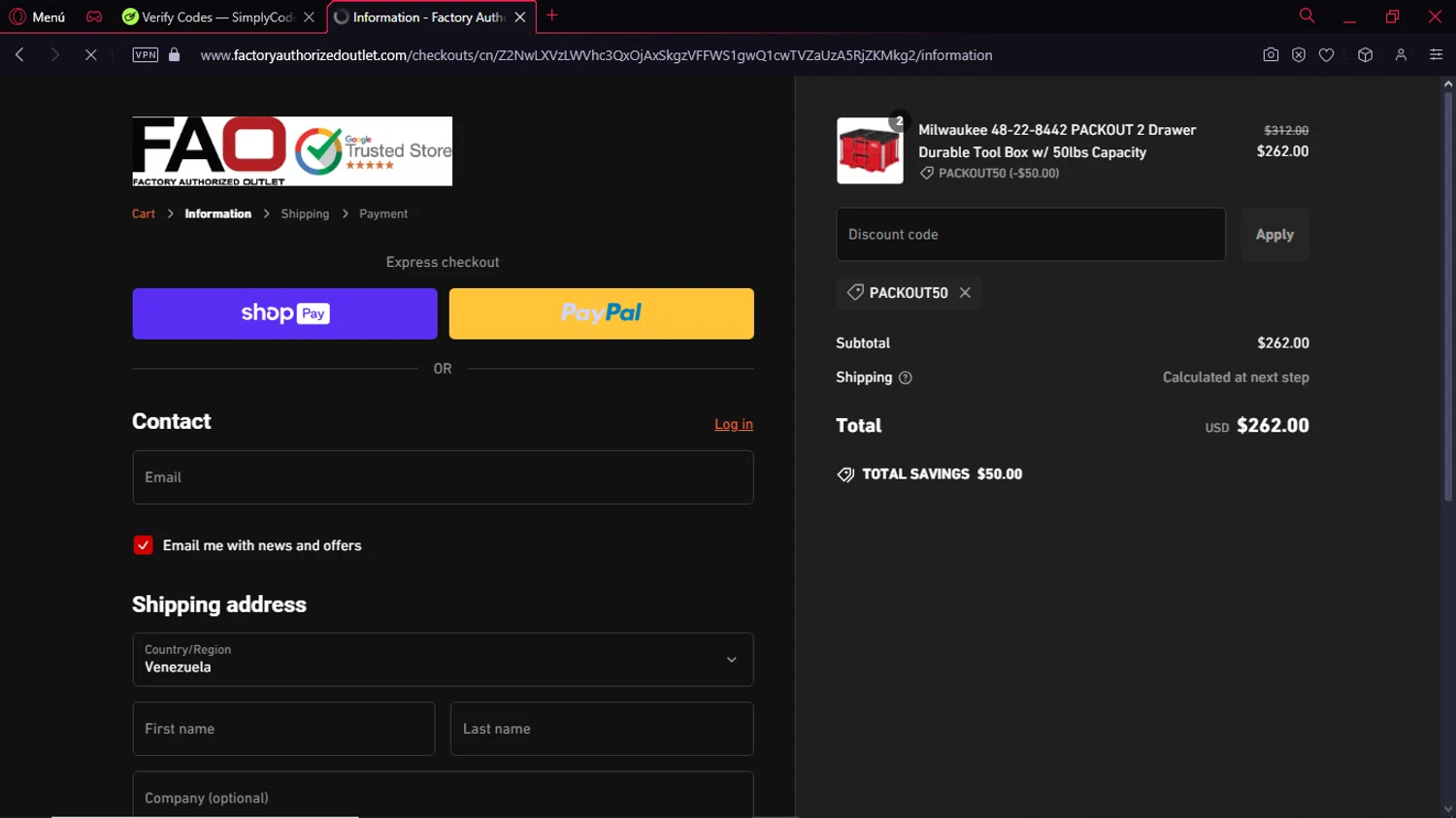
Task: Focus the Email input field
Action: point(443,477)
